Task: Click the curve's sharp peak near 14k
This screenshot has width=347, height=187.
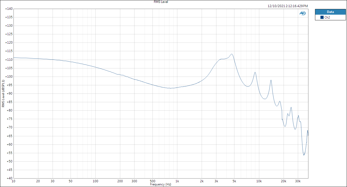Action: pyautogui.click(x=271, y=80)
